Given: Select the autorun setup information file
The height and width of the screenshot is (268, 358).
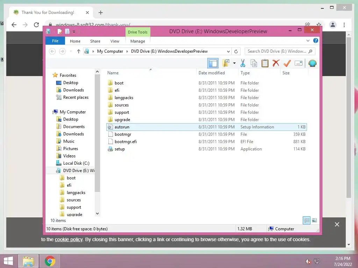Looking at the screenshot, I should click(207, 127).
